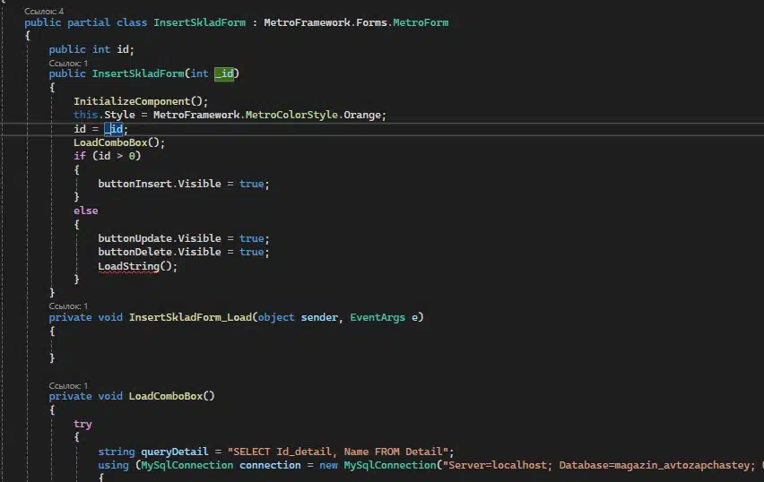This screenshot has height=482, width=764.
Task: Open the references link above the InsertSkladForm constructor
Action: (68, 64)
